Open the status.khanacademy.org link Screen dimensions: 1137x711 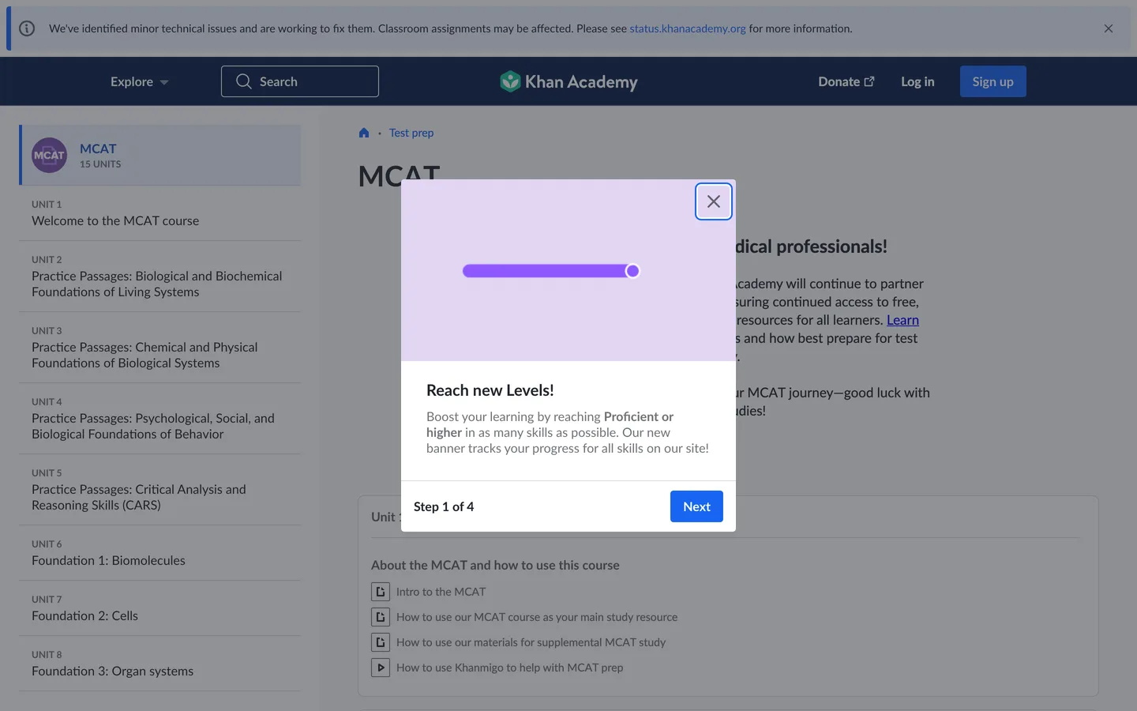687,28
